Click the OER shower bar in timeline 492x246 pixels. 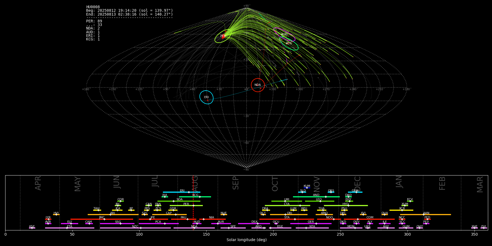tap(311, 224)
